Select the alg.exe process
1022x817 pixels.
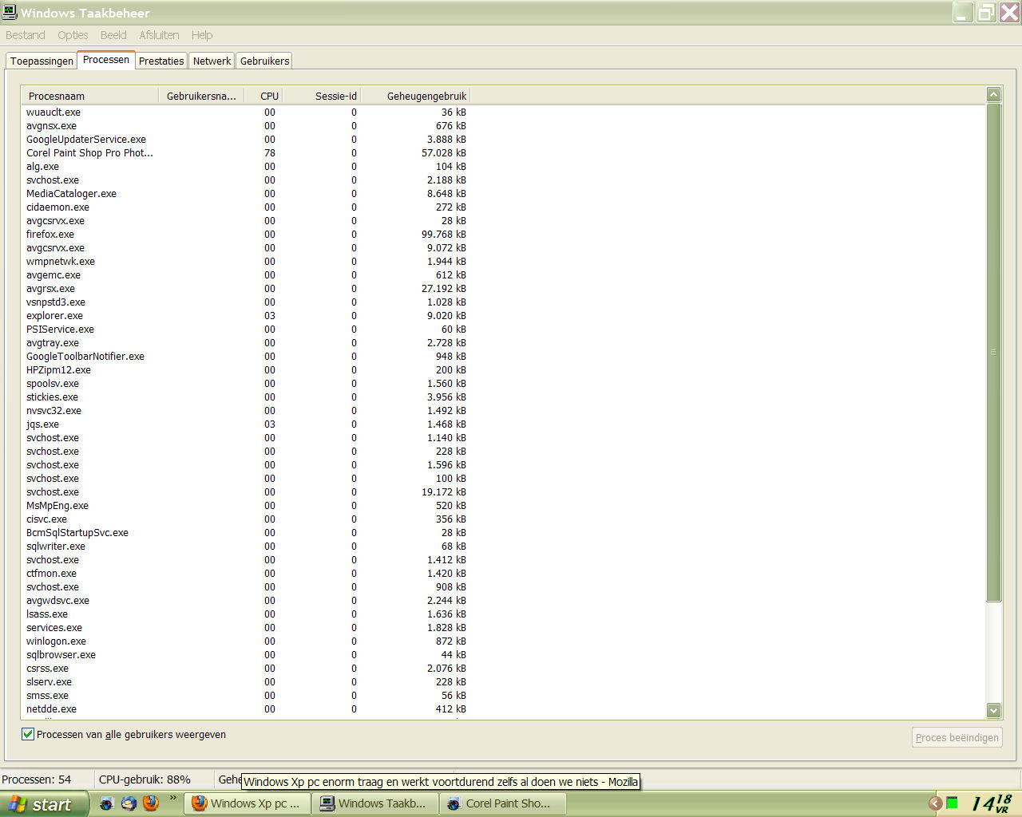(246, 167)
